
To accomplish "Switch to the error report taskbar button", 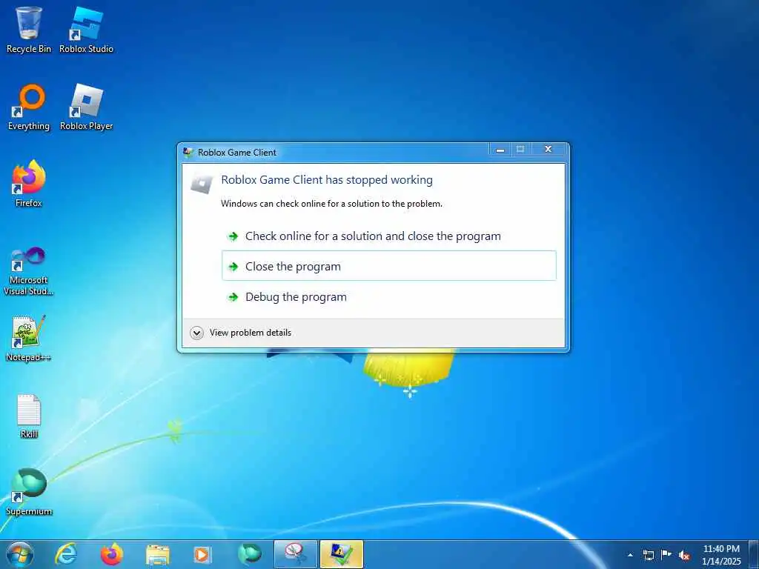I will coord(341,554).
